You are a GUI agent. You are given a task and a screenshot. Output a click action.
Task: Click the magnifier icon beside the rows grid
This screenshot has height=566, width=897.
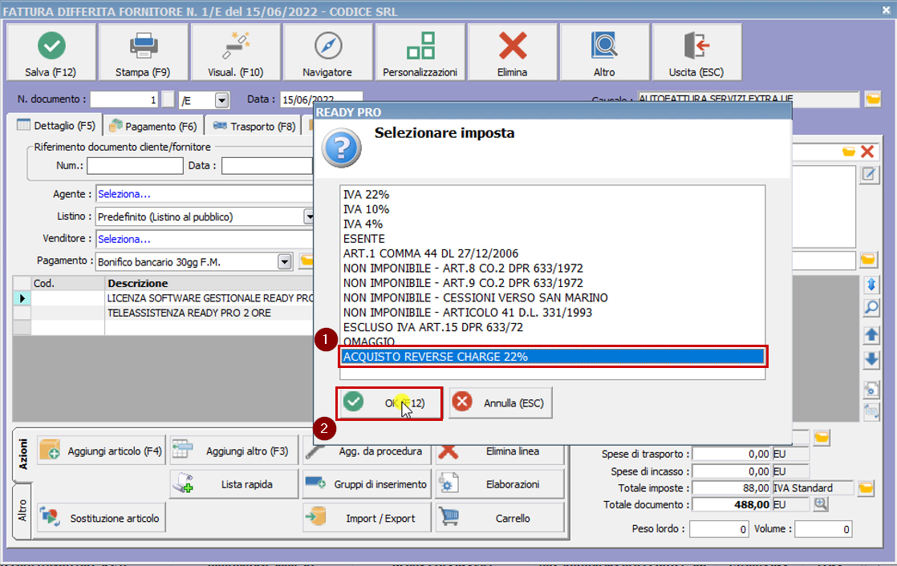[871, 308]
